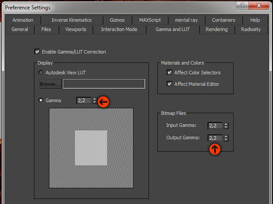Open the Gizmos tab
273x204 pixels.
pyautogui.click(x=117, y=20)
